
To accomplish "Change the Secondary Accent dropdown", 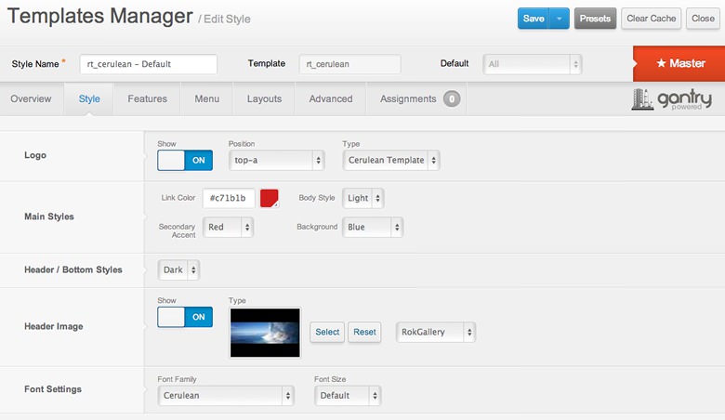I will point(228,227).
